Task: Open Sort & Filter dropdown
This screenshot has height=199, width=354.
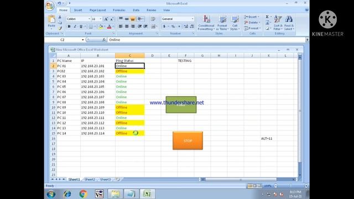Action: click(278, 23)
